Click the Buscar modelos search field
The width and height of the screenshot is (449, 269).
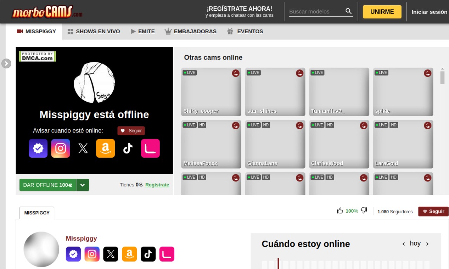[316, 12]
